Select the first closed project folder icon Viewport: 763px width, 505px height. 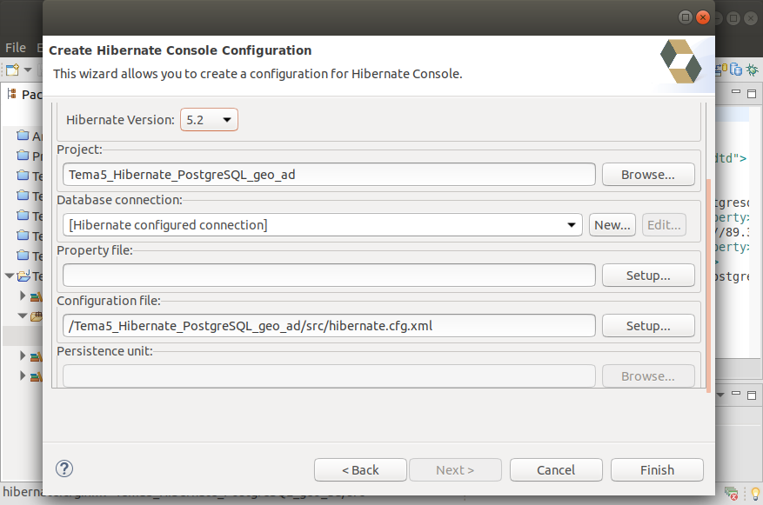point(23,135)
